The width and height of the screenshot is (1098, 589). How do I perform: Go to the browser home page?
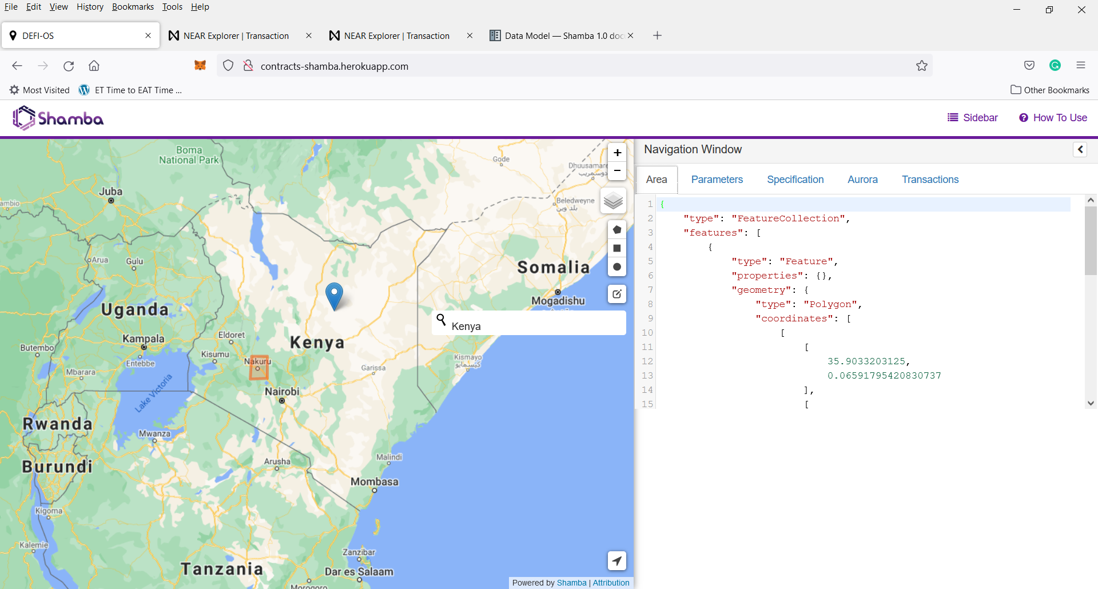click(94, 66)
